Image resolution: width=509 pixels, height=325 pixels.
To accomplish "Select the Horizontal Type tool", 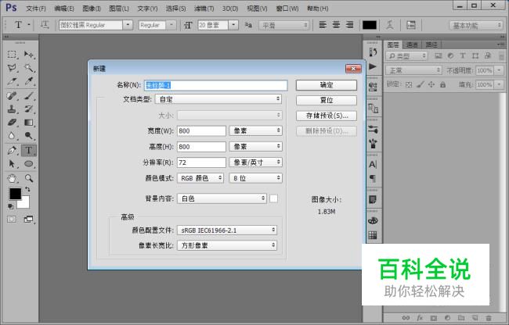I will coord(29,151).
